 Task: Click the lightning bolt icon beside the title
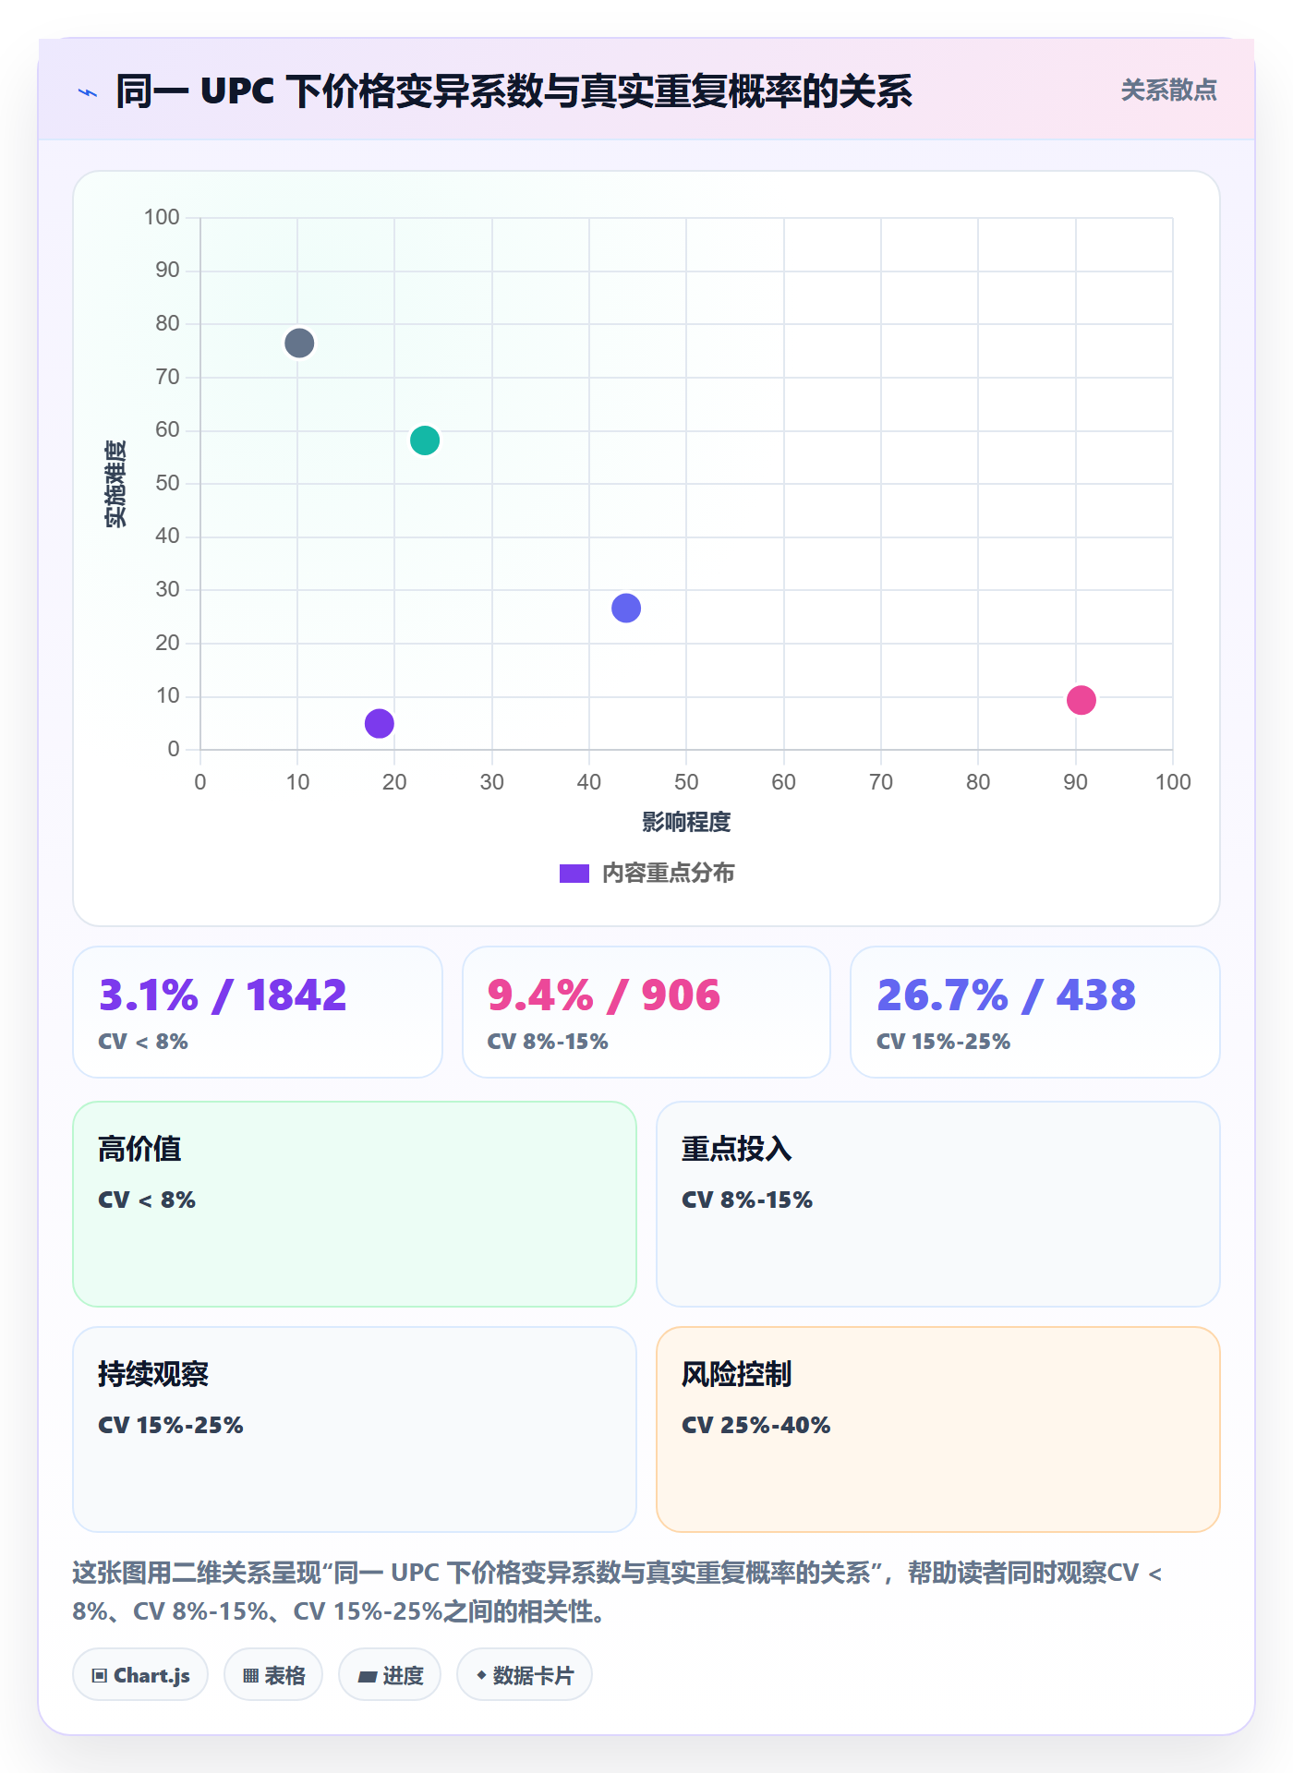click(x=88, y=92)
